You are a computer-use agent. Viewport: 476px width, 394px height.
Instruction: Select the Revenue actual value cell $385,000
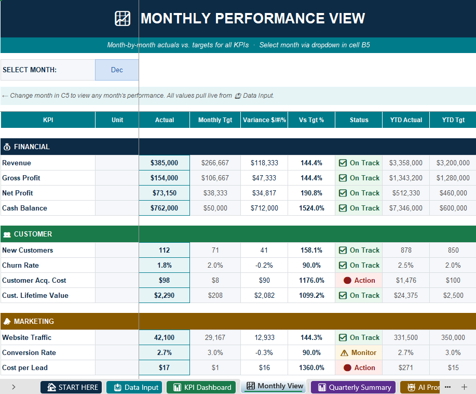[x=164, y=163]
